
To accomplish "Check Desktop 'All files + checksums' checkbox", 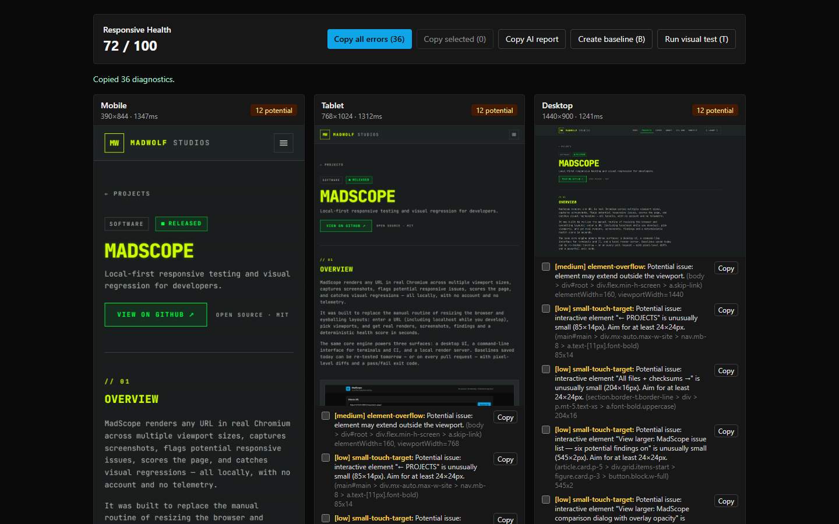I will tap(546, 369).
